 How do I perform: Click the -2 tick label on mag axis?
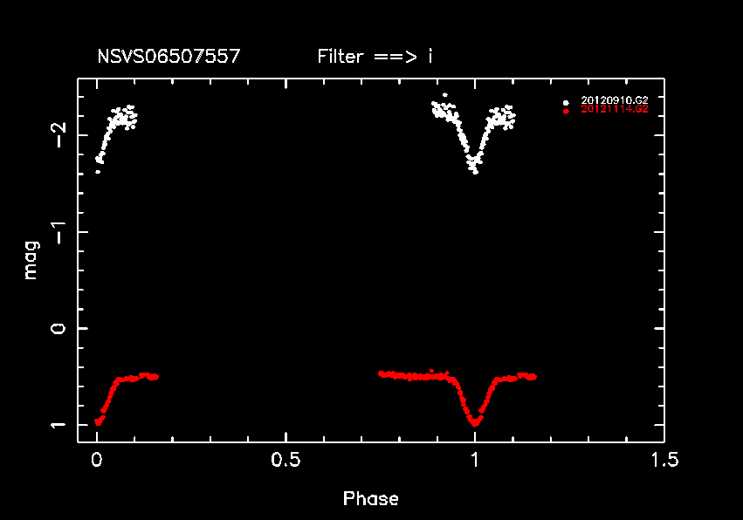point(58,134)
